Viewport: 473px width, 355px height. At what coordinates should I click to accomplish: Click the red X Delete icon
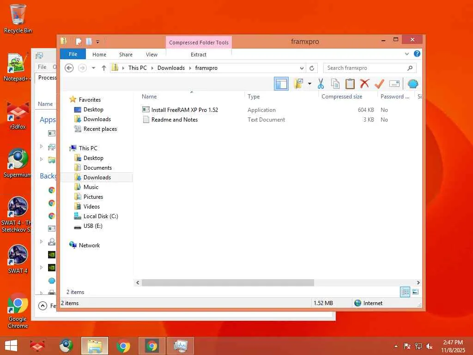click(x=364, y=84)
